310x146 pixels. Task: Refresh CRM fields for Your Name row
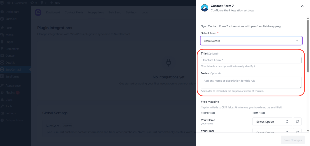pyautogui.click(x=297, y=122)
